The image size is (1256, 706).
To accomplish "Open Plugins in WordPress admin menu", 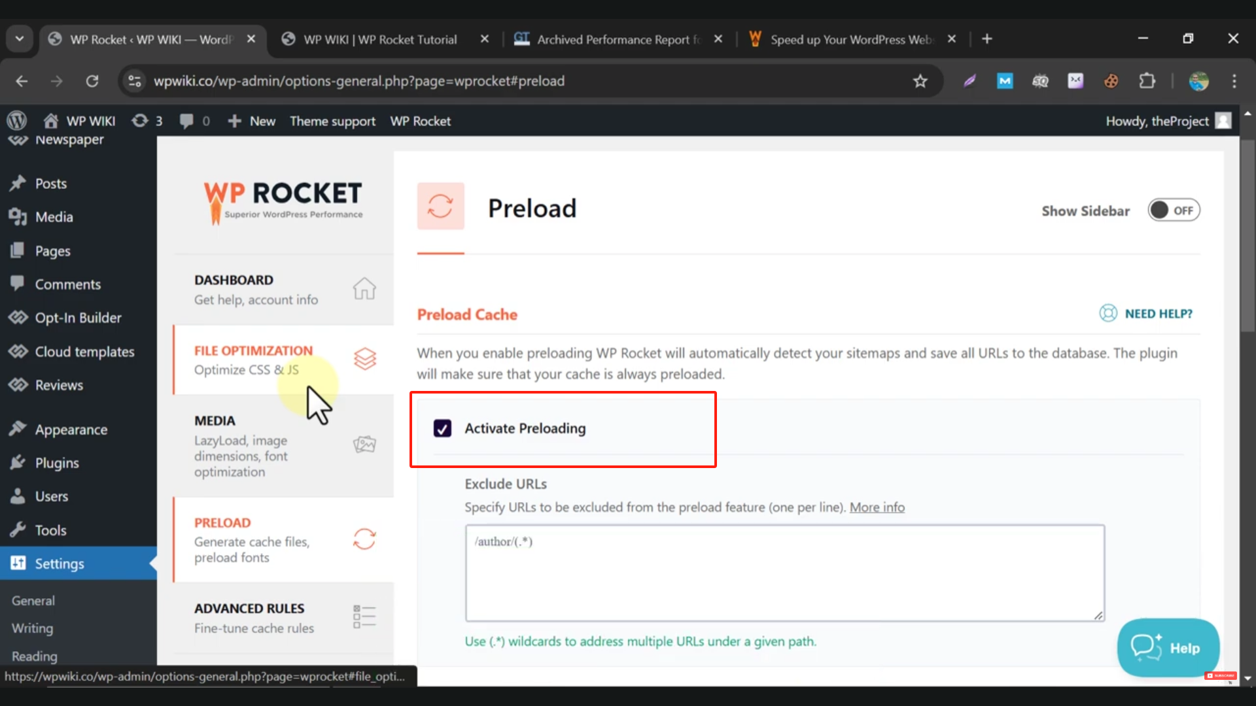I will (57, 463).
